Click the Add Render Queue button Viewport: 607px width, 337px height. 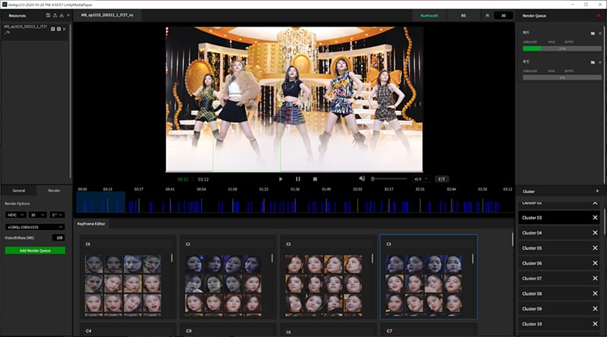coord(35,250)
